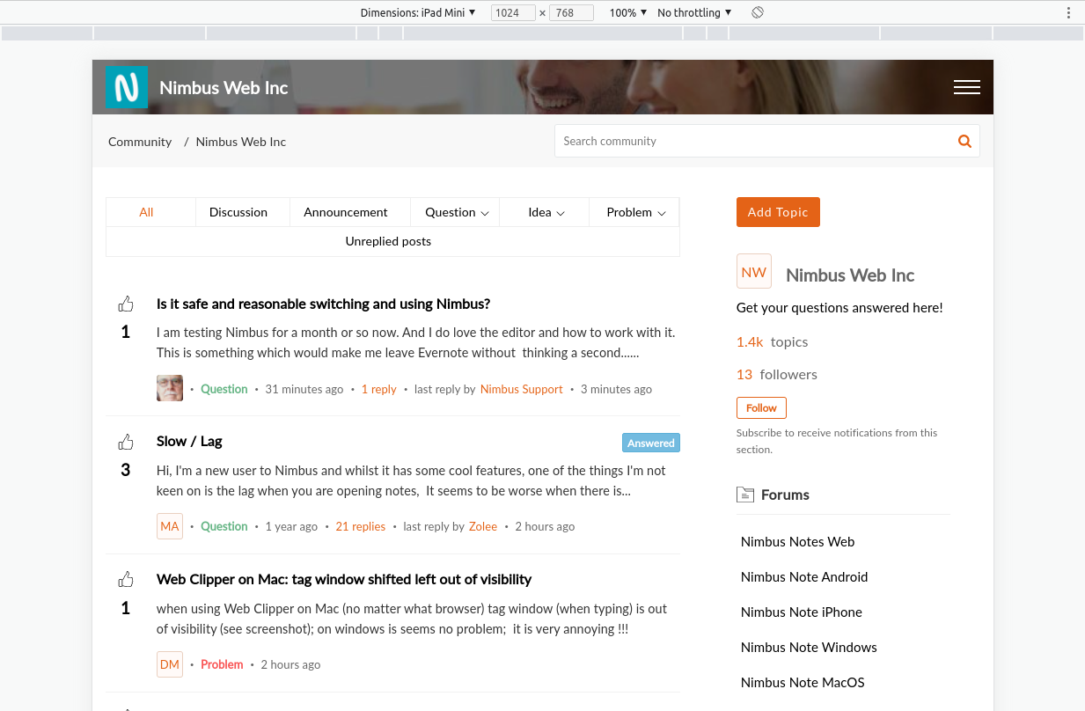Open the 'Slow / Lag' topic
Viewport: 1085px width, 711px height.
189,441
